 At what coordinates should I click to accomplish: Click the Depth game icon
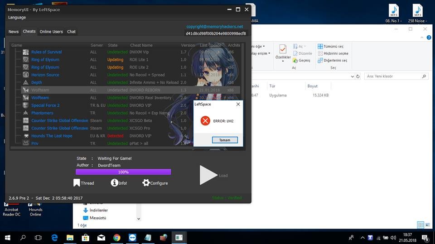coord(25,82)
